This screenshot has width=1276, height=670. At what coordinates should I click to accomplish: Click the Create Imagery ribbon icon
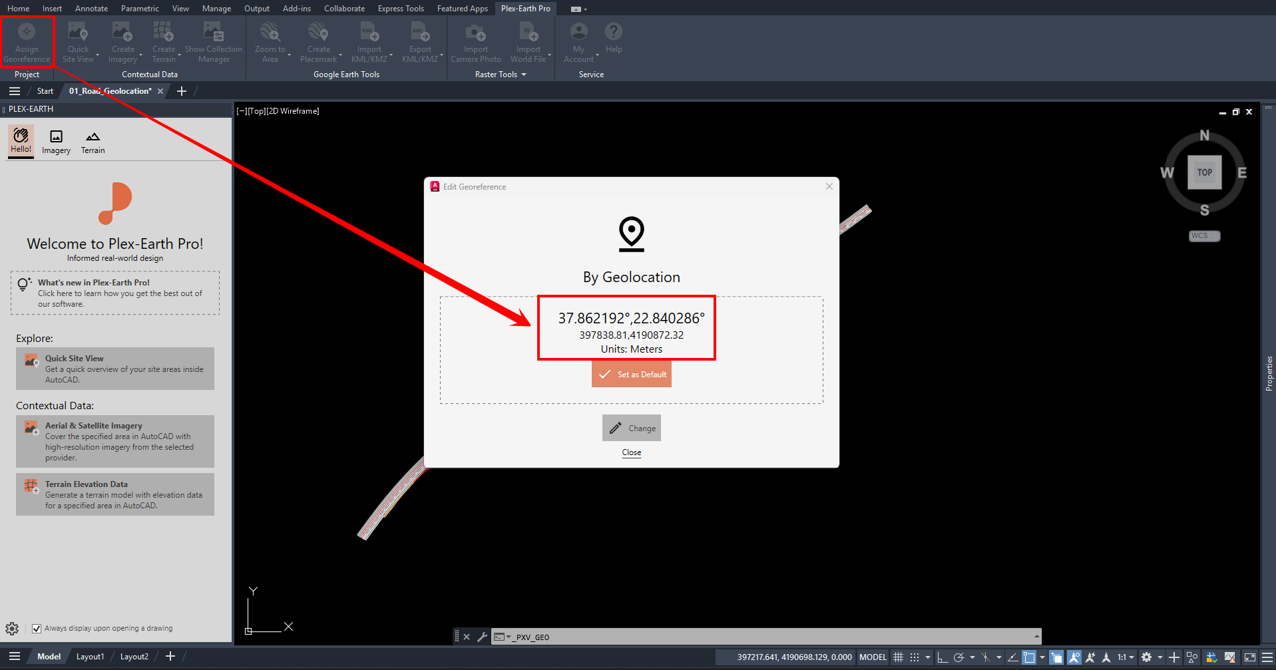point(122,43)
